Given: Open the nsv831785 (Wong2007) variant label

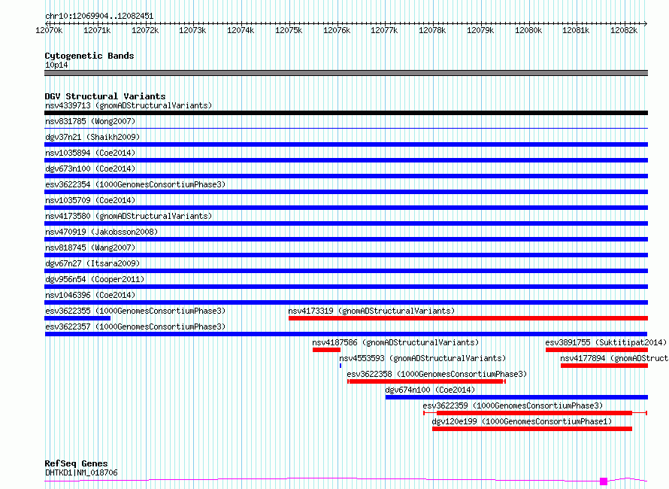Looking at the screenshot, I should (90, 121).
